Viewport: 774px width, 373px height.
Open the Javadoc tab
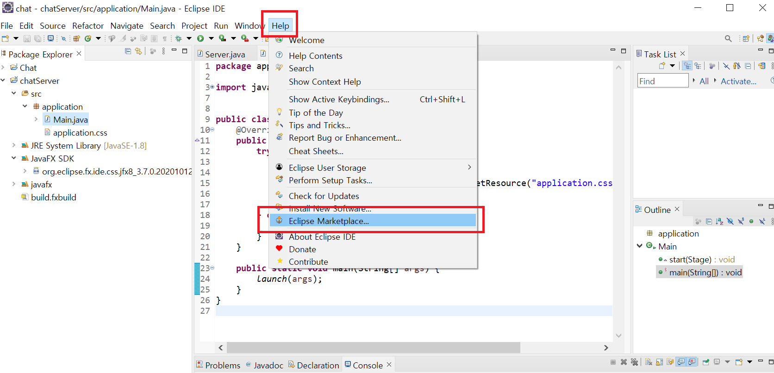265,365
